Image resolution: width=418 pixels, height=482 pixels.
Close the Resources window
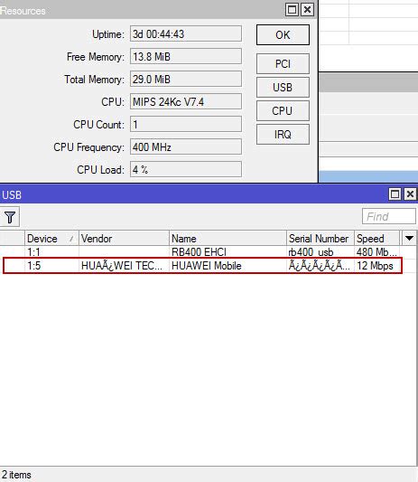[x=307, y=10]
